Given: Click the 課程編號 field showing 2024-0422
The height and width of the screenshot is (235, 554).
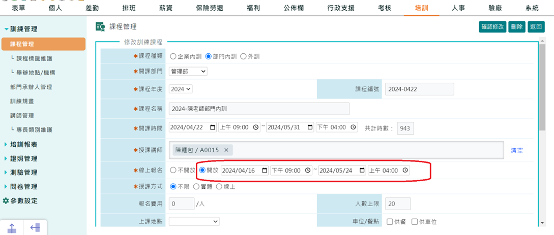Looking at the screenshot, I should 419,89.
